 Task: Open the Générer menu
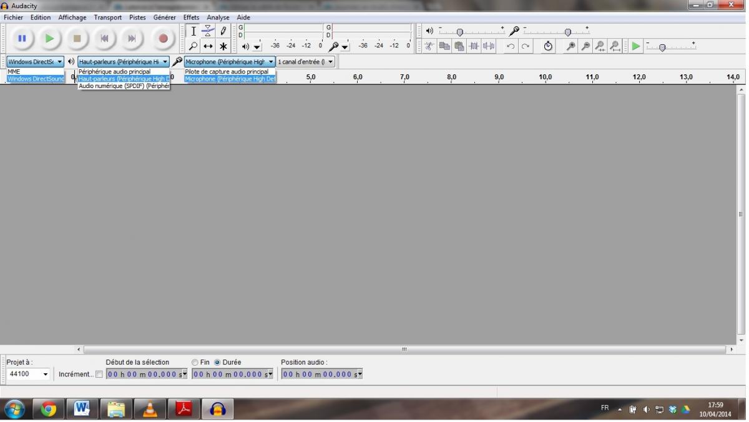tap(165, 17)
